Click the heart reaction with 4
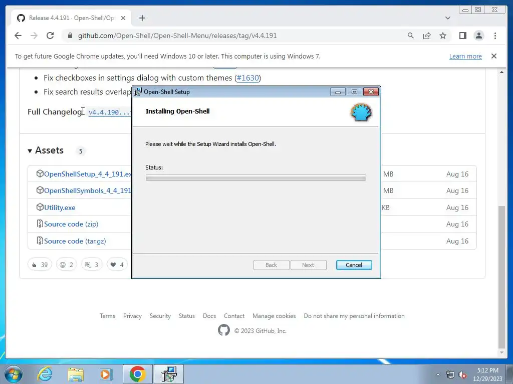The height and width of the screenshot is (384, 513). 117,264
